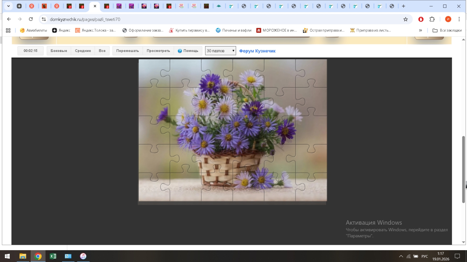Show Все puzzle pieces
Image resolution: width=467 pixels, height=262 pixels.
tap(102, 51)
